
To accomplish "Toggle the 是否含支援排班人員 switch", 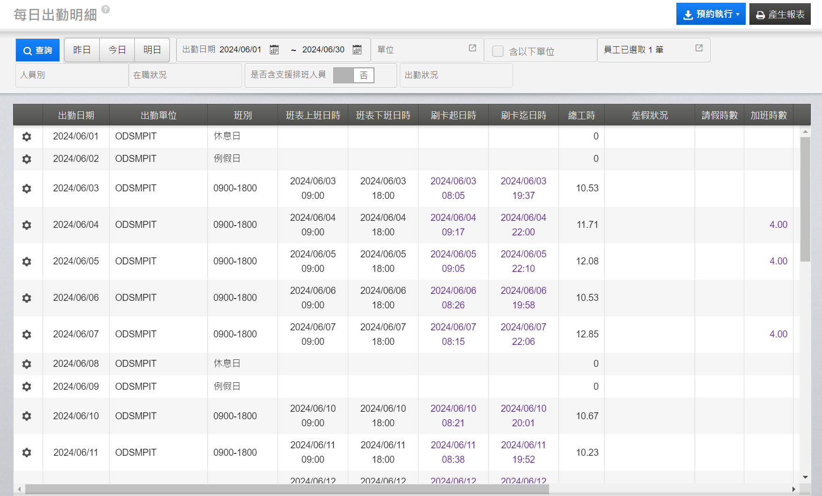I will [353, 75].
